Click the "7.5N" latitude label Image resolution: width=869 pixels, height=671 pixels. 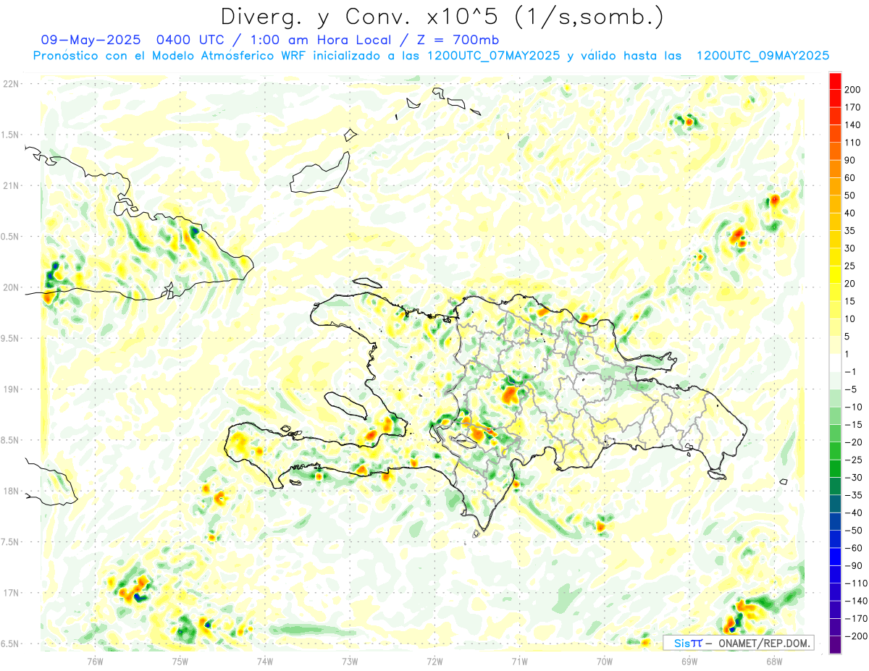11,542
